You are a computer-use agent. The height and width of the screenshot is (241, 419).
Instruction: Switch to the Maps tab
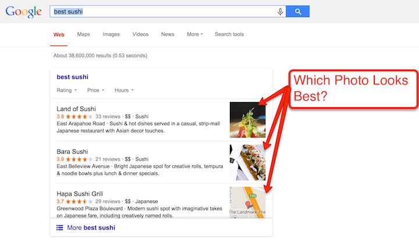[83, 34]
